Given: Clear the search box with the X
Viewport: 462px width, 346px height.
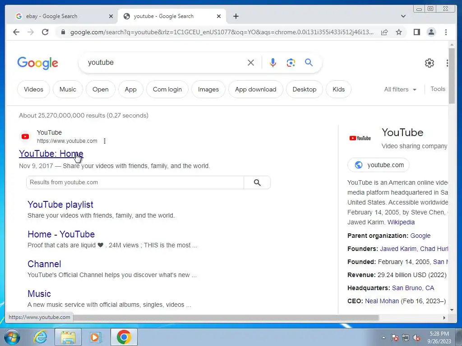Looking at the screenshot, I should pos(251,63).
